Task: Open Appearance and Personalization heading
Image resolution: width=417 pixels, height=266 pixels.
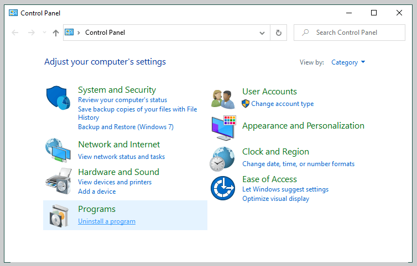Action: [x=303, y=126]
